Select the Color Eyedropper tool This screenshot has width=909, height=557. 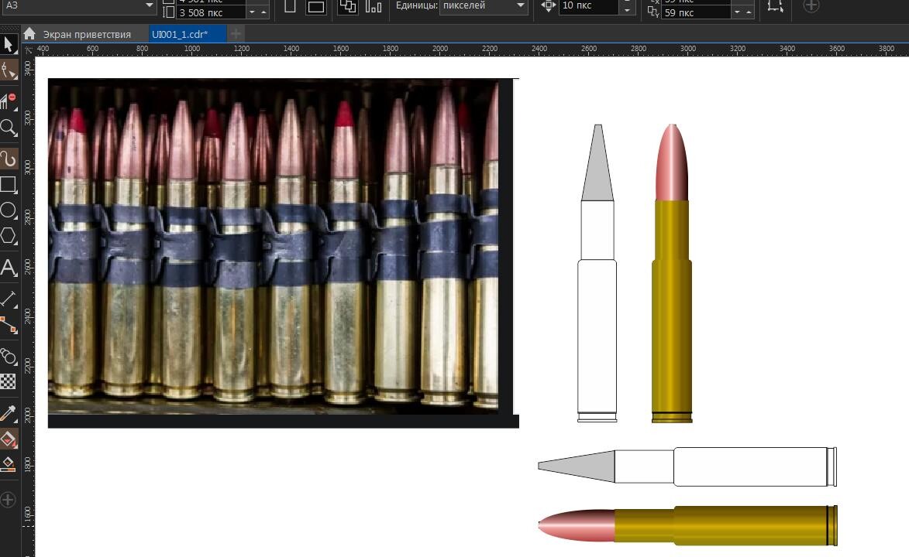click(x=10, y=412)
